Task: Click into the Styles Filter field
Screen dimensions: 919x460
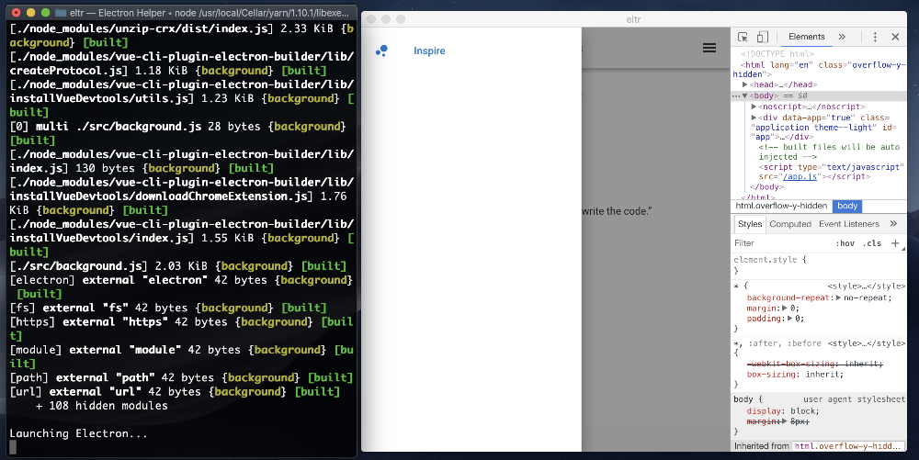Action: [x=779, y=243]
